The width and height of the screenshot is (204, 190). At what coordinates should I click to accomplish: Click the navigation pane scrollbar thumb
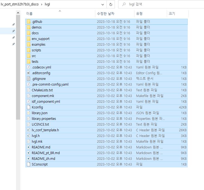[18, 67]
